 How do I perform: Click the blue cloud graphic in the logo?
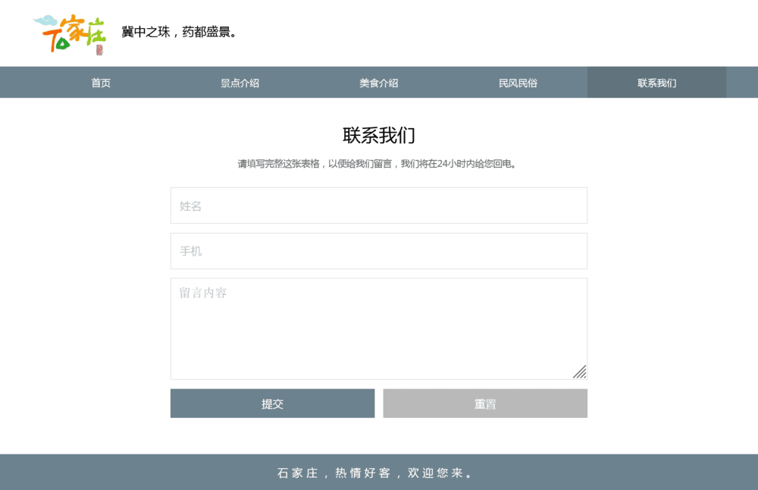45,20
